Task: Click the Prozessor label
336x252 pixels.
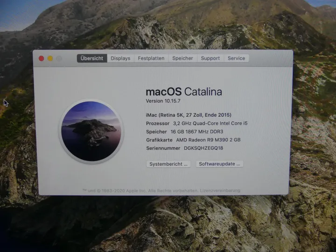Action: coord(158,123)
